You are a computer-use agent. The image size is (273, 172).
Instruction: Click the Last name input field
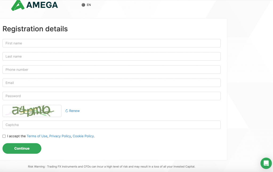tap(111, 56)
